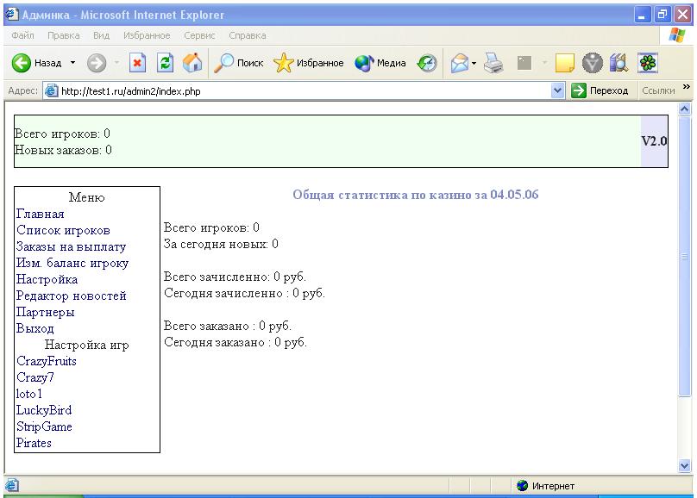Open Редактор новостей link

(71, 296)
